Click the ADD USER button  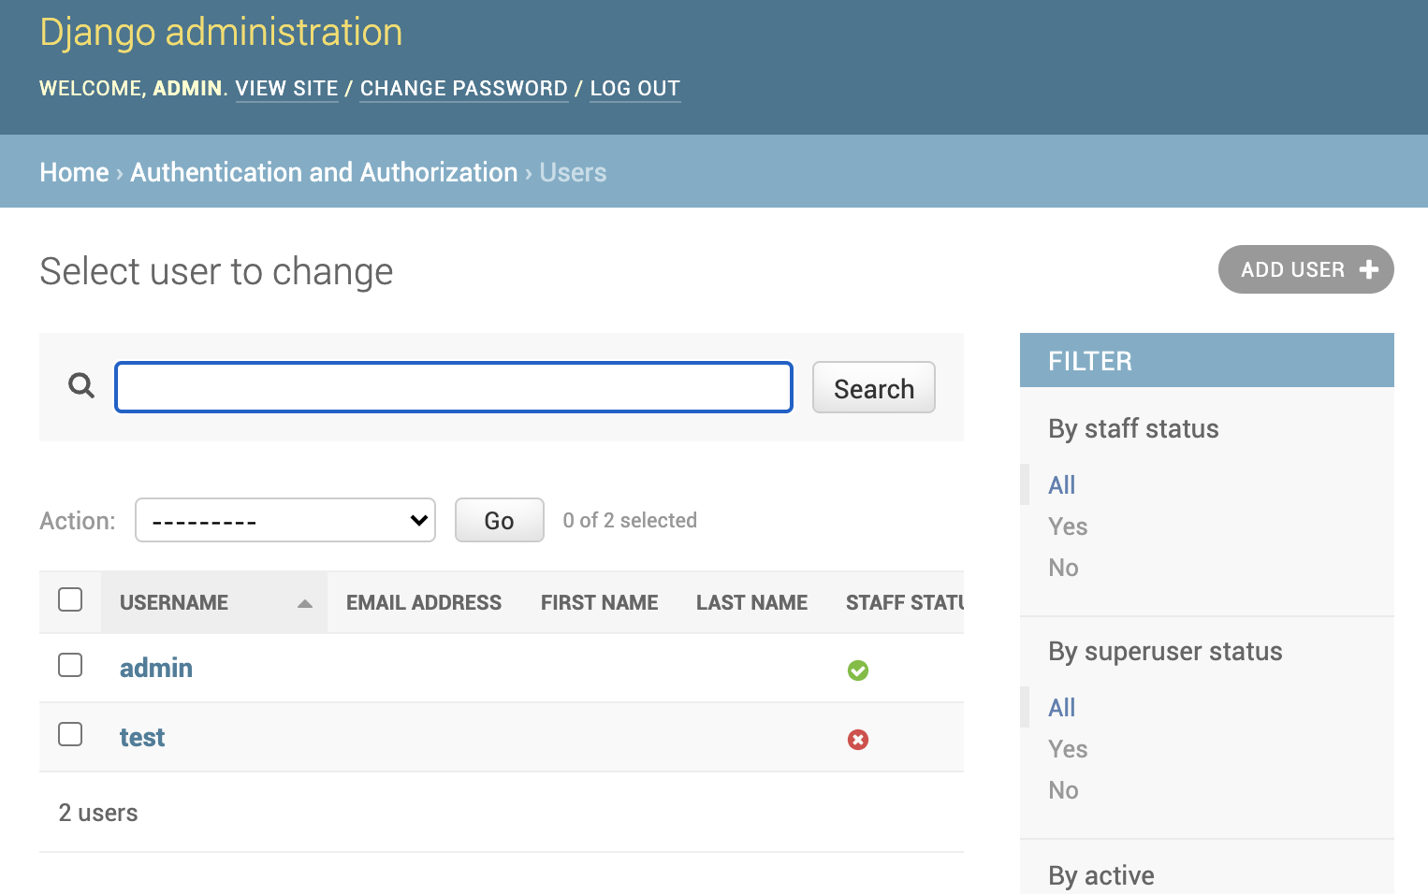1306,269
